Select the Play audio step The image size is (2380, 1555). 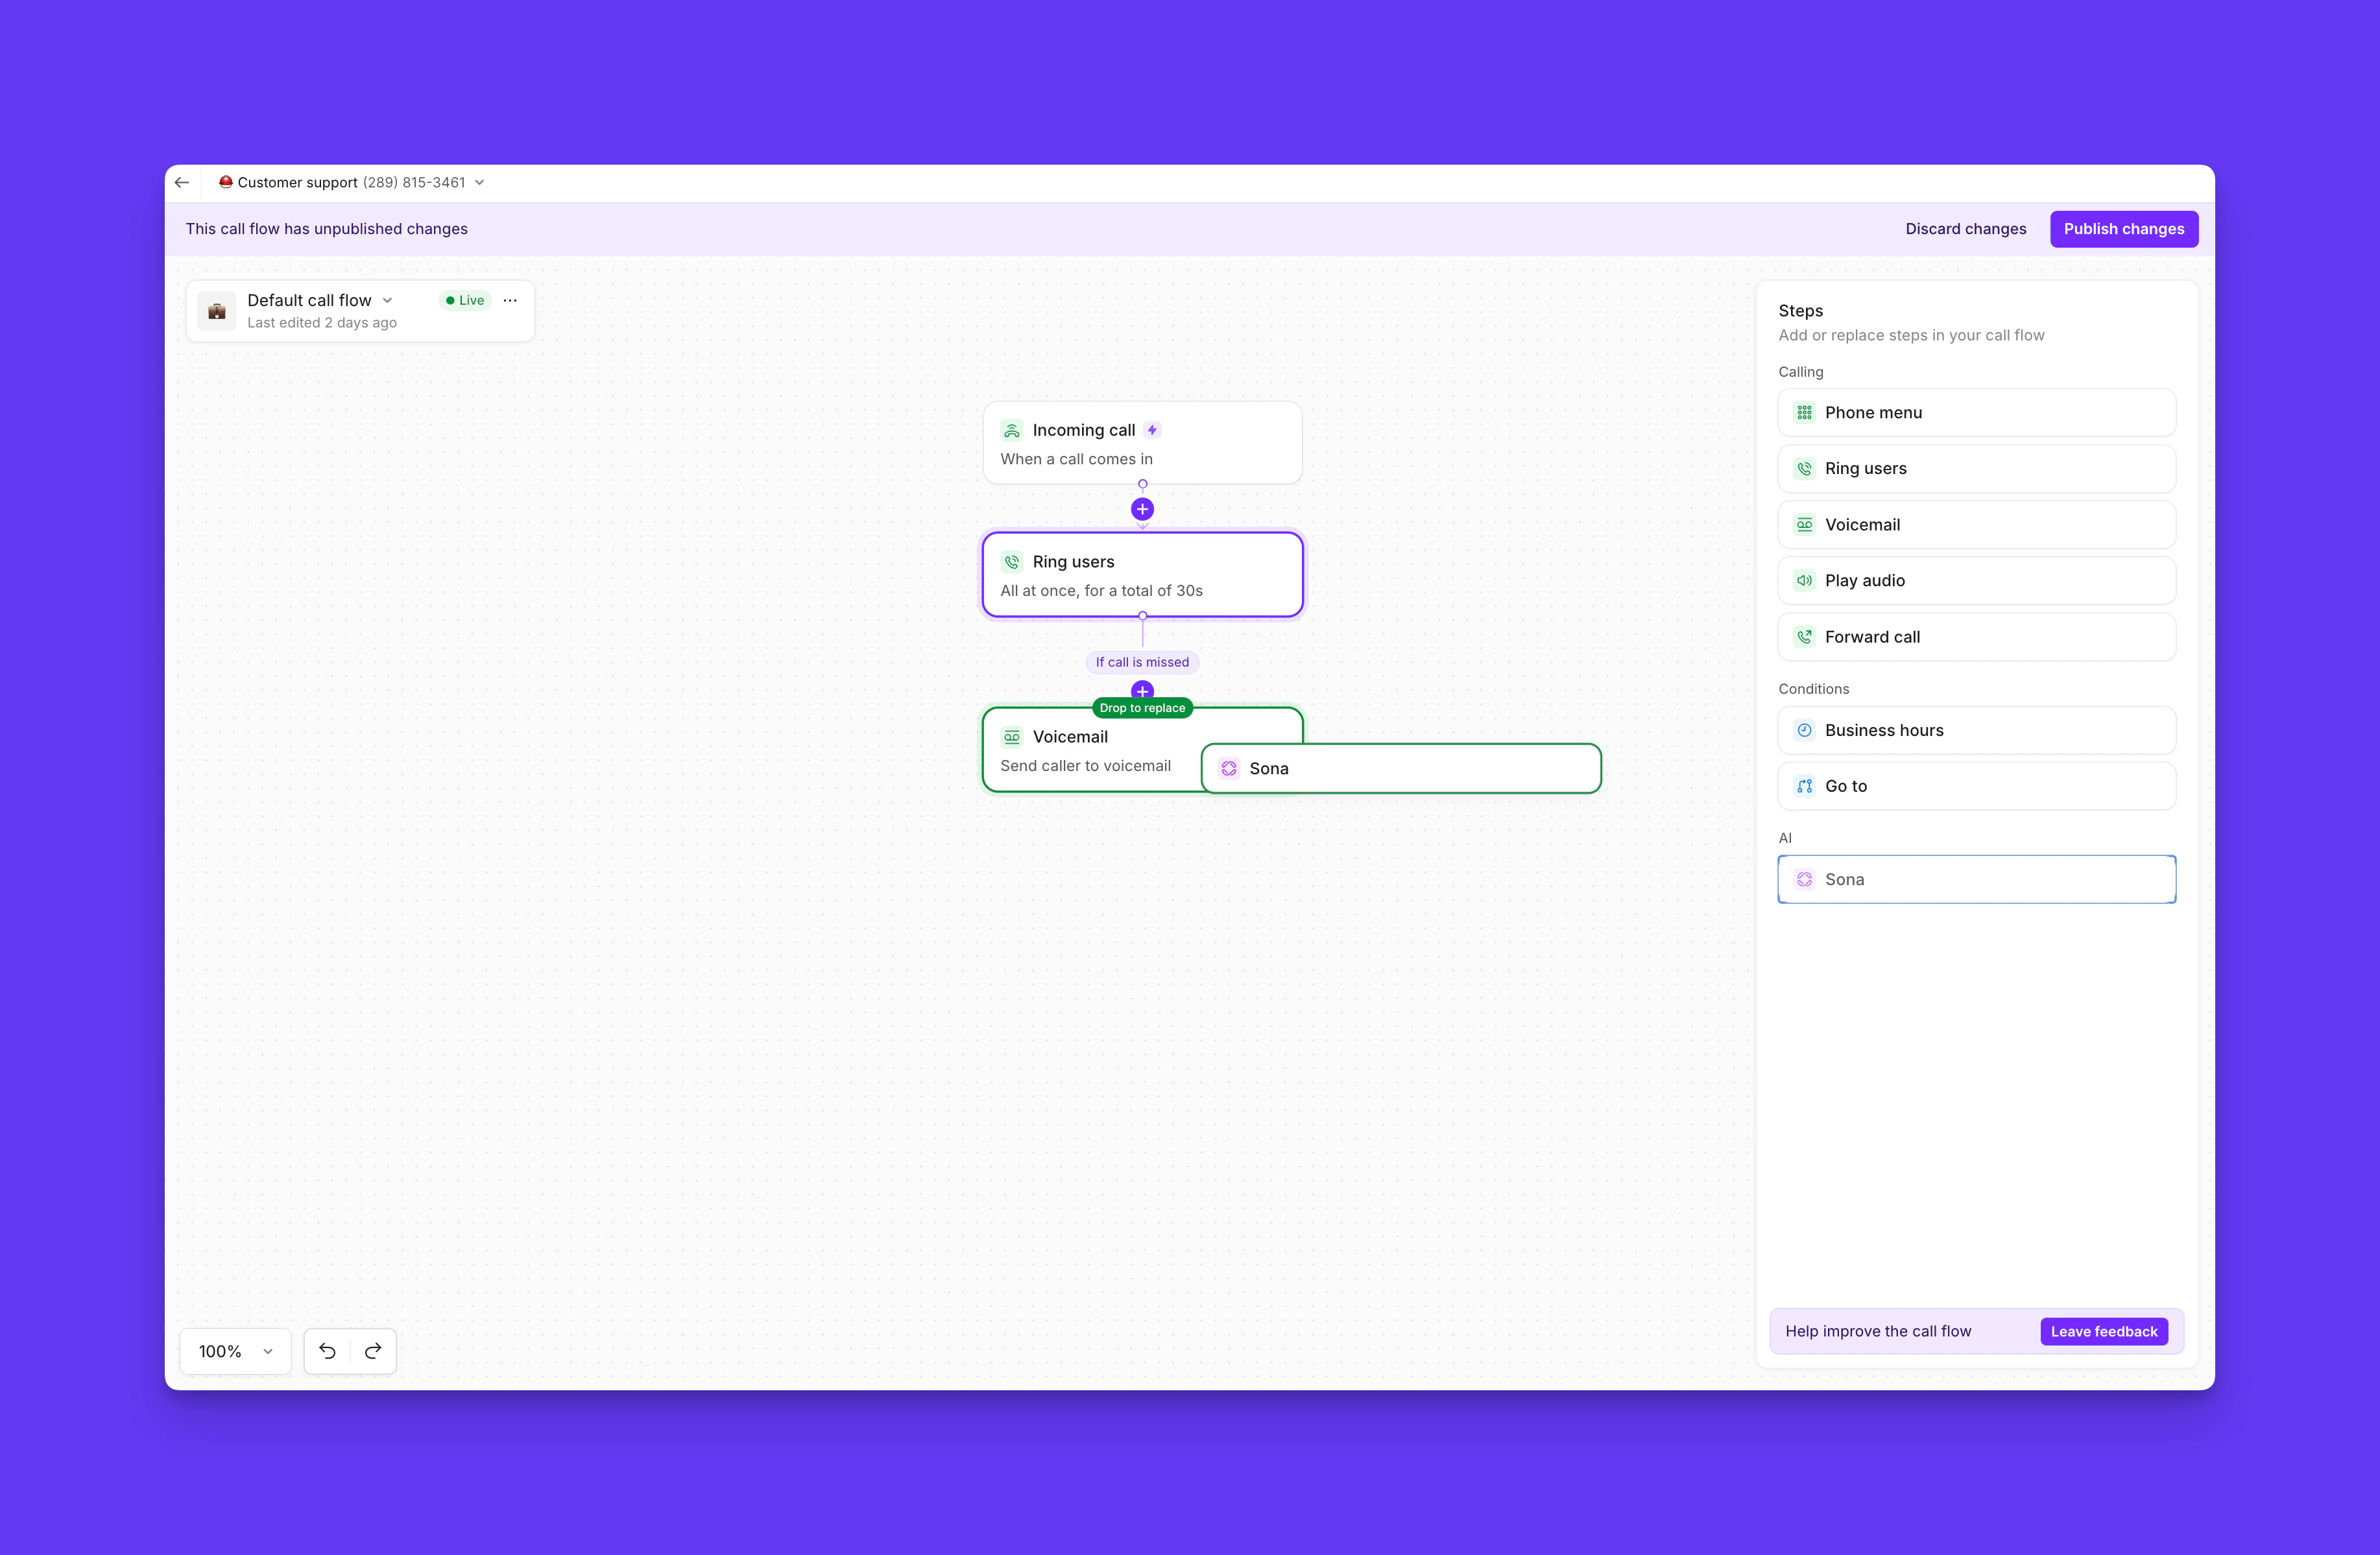pos(1976,580)
